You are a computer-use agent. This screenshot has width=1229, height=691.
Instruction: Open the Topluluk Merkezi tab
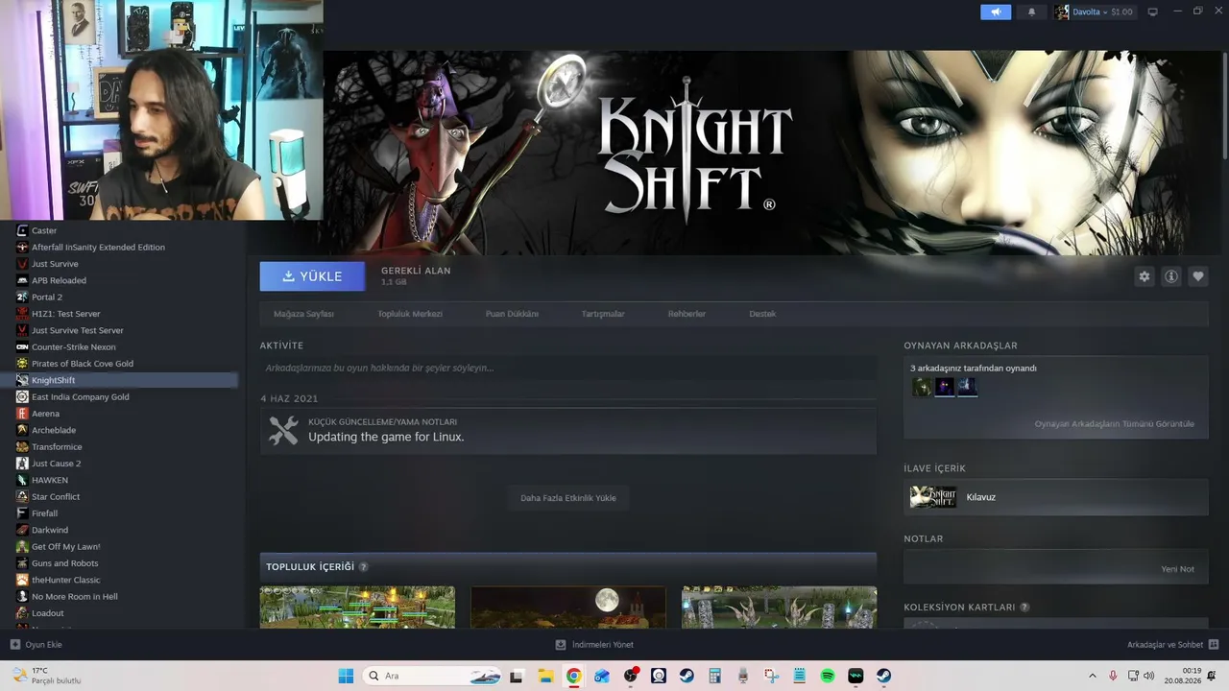[x=410, y=314]
